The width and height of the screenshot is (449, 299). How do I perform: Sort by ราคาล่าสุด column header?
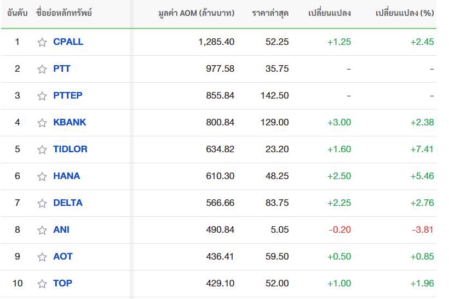pos(270,13)
